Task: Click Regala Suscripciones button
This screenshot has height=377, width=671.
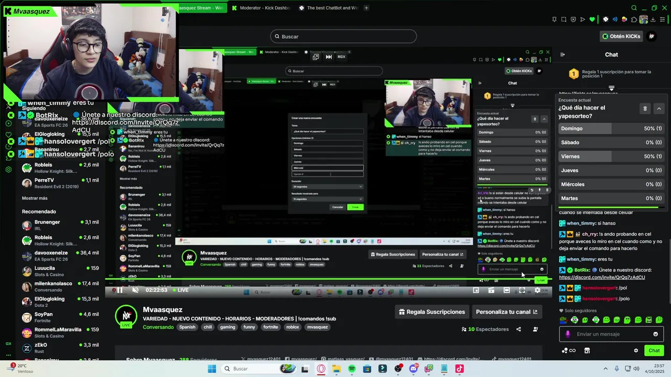Action: click(432, 312)
